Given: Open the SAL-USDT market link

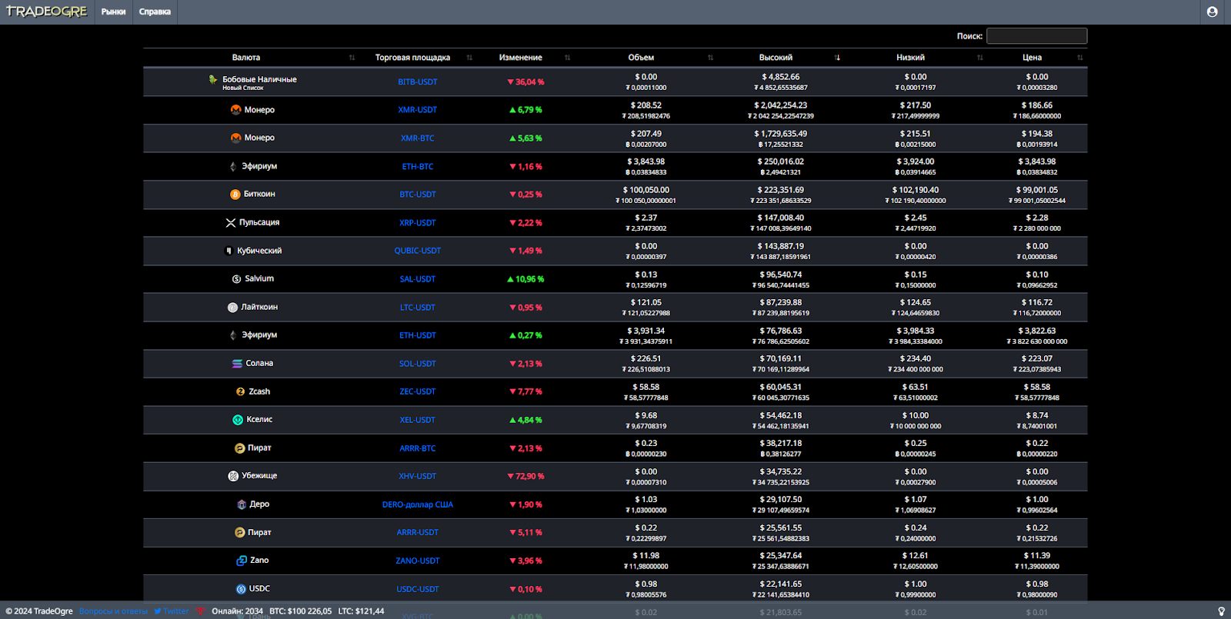Looking at the screenshot, I should click(x=418, y=279).
